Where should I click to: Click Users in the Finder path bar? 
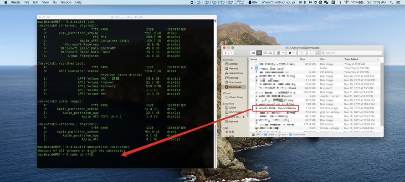pyautogui.click(x=269, y=135)
